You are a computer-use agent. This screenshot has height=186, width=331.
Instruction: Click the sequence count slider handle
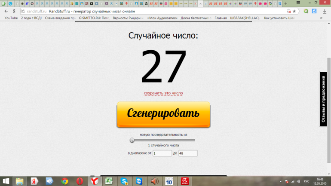[132, 140]
